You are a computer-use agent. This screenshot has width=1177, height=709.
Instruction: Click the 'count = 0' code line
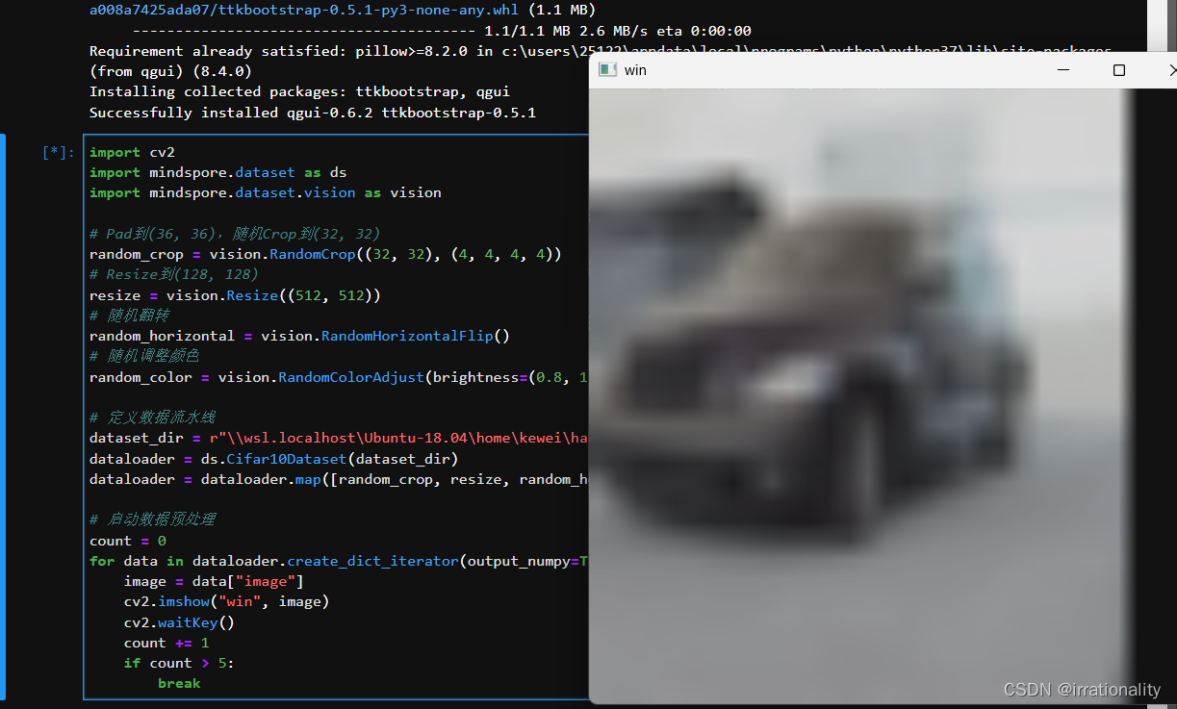(x=128, y=541)
